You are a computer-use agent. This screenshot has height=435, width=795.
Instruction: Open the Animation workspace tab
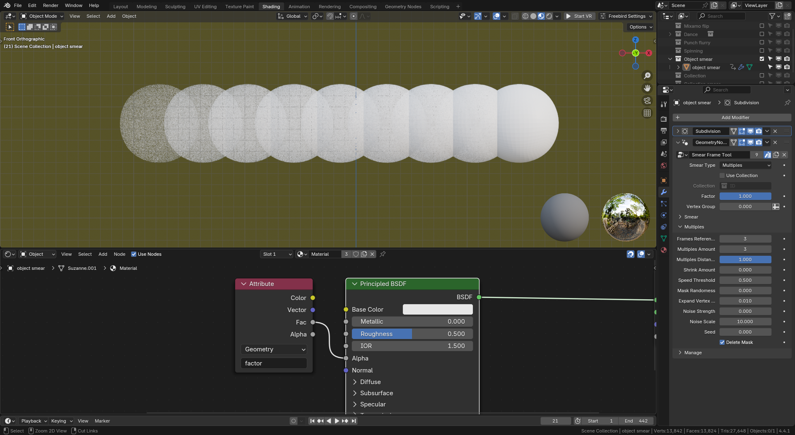click(x=299, y=7)
